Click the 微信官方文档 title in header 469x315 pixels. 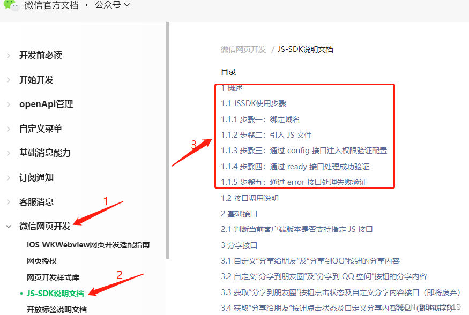point(51,5)
